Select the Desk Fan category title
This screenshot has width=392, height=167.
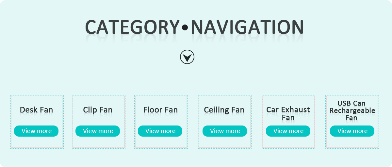click(x=36, y=110)
